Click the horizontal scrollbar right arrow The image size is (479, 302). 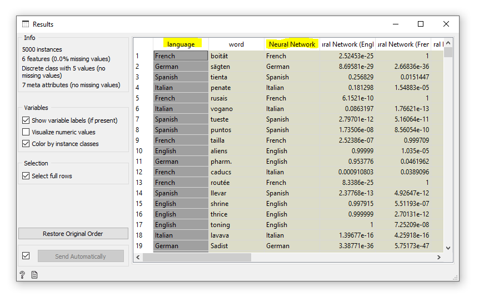(439, 258)
